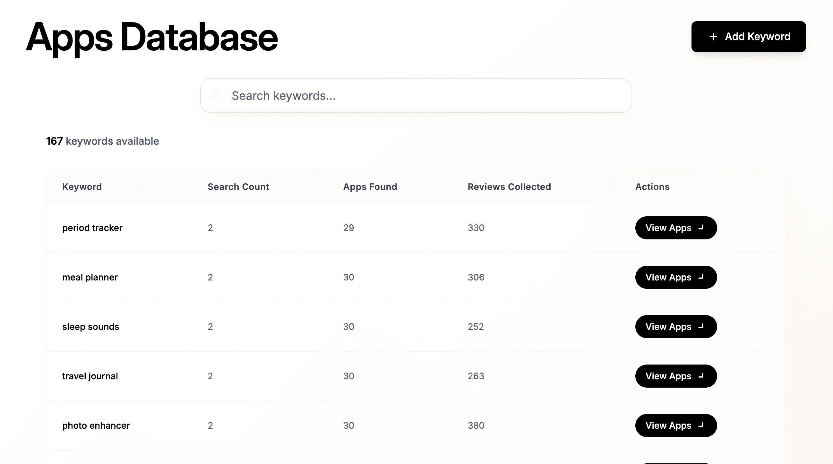Select the keyword photo enhancer
833x464 pixels.
pos(96,425)
